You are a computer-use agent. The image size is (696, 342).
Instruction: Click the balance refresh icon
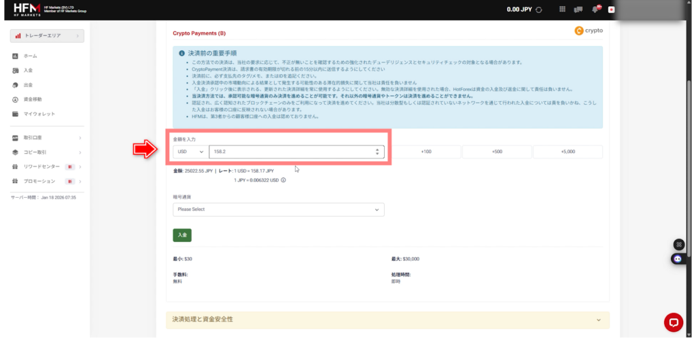coord(539,10)
